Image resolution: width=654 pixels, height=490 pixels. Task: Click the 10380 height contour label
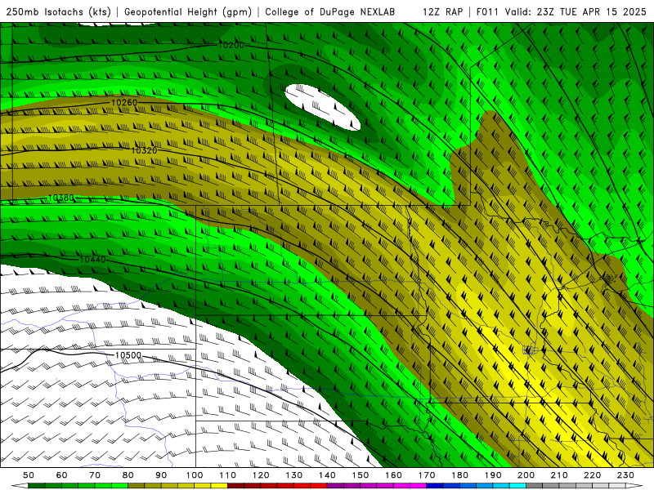coord(60,198)
